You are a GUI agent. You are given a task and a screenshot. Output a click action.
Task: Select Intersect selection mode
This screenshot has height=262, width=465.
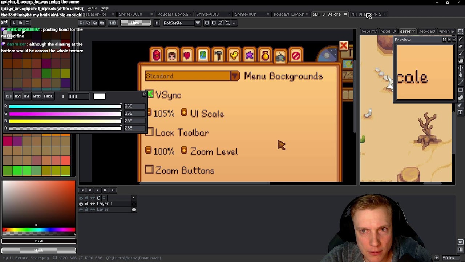click(x=102, y=23)
